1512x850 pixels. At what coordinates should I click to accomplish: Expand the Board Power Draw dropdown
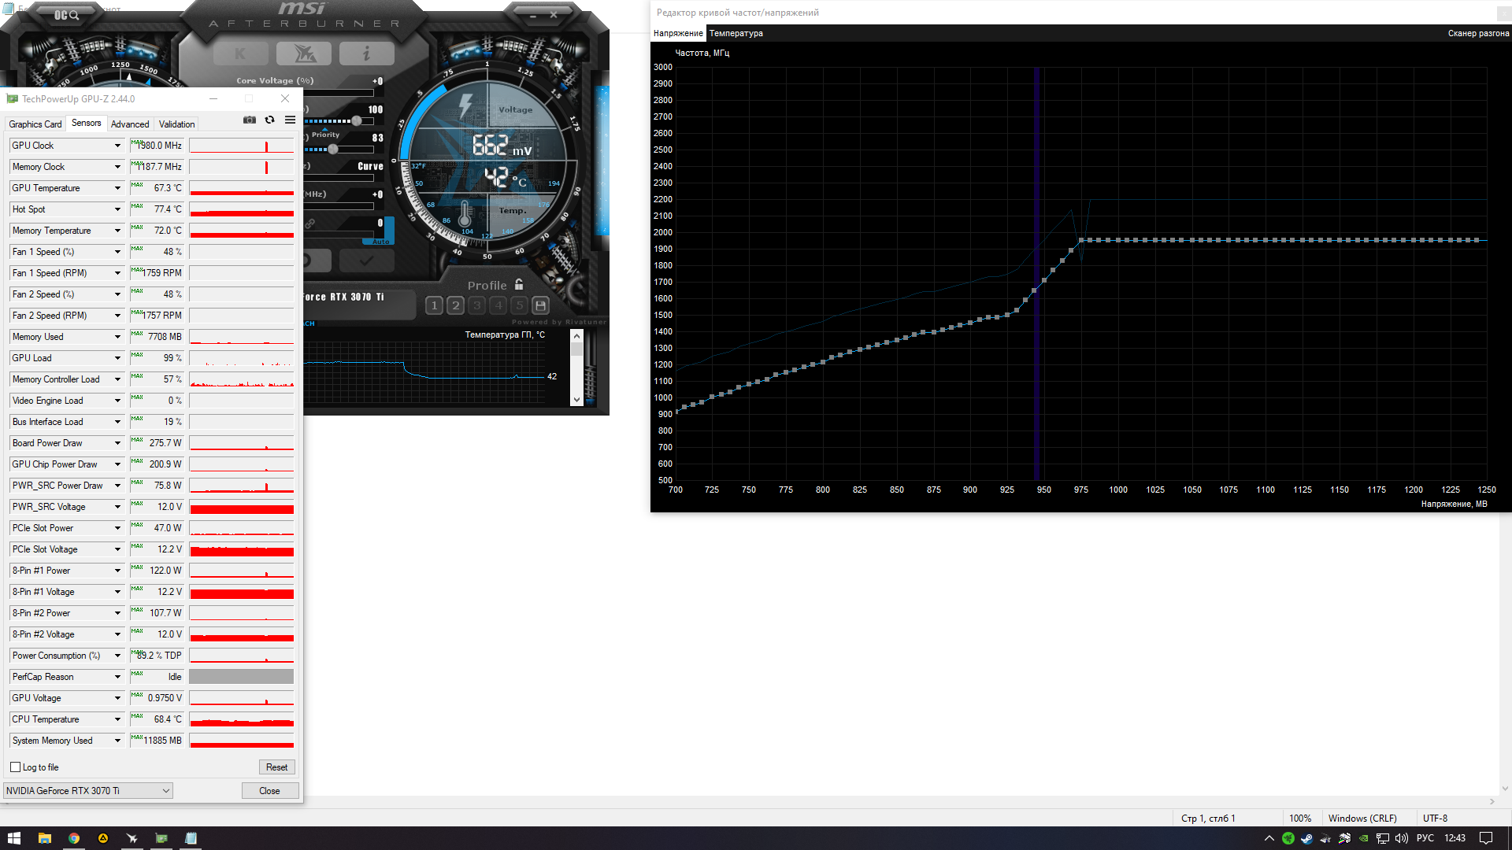(117, 443)
